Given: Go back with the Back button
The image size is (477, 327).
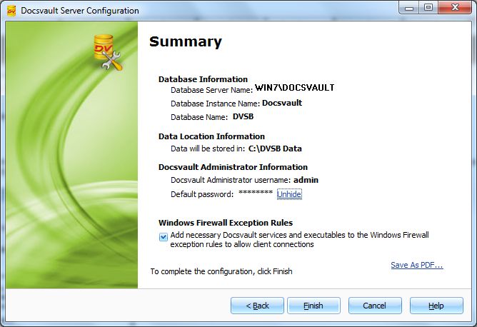Looking at the screenshot, I should pyautogui.click(x=257, y=306).
